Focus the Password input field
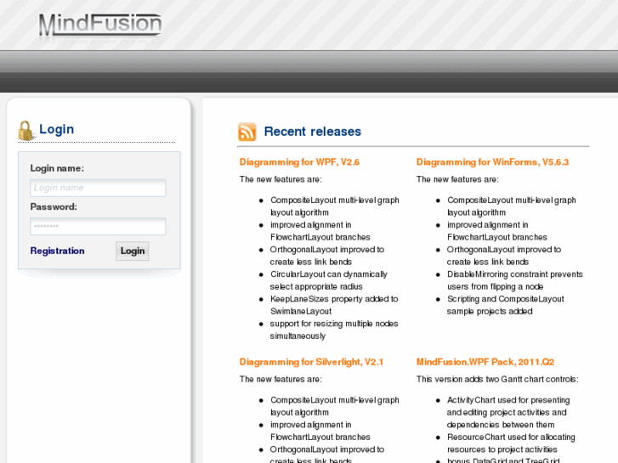The height and width of the screenshot is (463, 618). pyautogui.click(x=98, y=227)
